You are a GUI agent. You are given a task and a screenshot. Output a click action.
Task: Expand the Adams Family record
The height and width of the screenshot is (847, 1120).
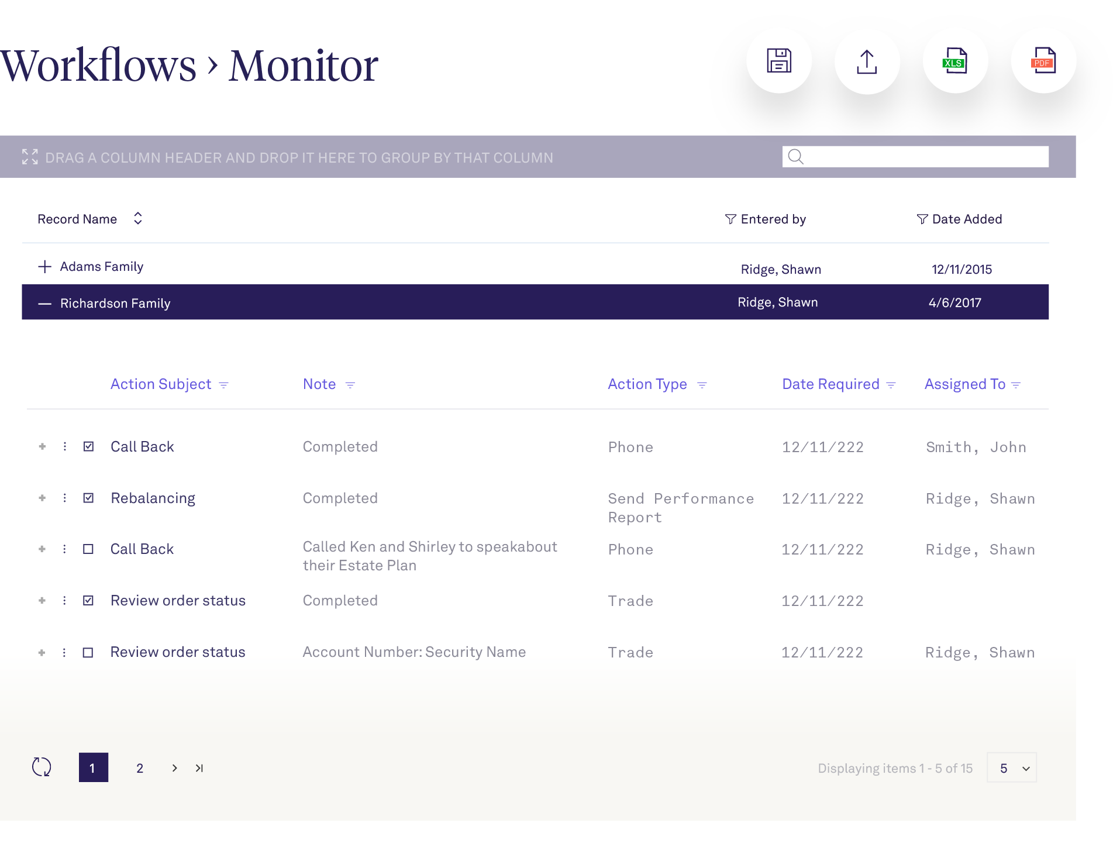44,266
